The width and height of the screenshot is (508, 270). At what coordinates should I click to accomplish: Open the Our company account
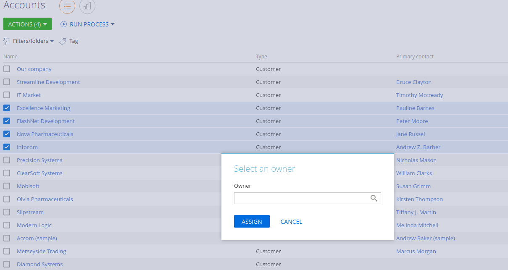click(x=34, y=69)
